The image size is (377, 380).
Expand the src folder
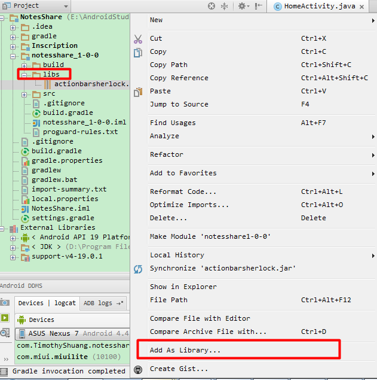coord(24,95)
